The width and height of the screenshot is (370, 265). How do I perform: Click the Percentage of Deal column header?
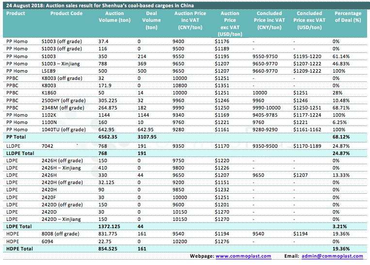(x=348, y=17)
